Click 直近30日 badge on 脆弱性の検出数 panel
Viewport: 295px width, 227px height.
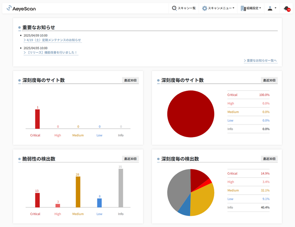[131, 159]
